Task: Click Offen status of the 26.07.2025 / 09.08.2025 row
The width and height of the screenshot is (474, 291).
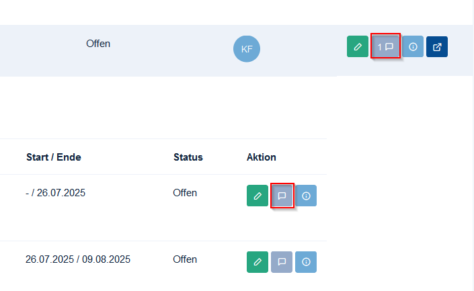Action: click(185, 259)
